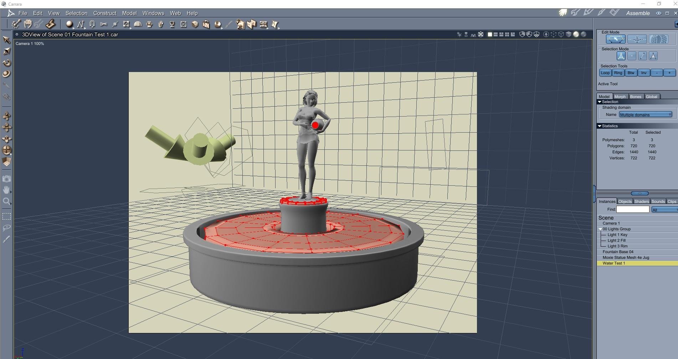
Task: Open the Texture room brush icon
Action: [601, 13]
